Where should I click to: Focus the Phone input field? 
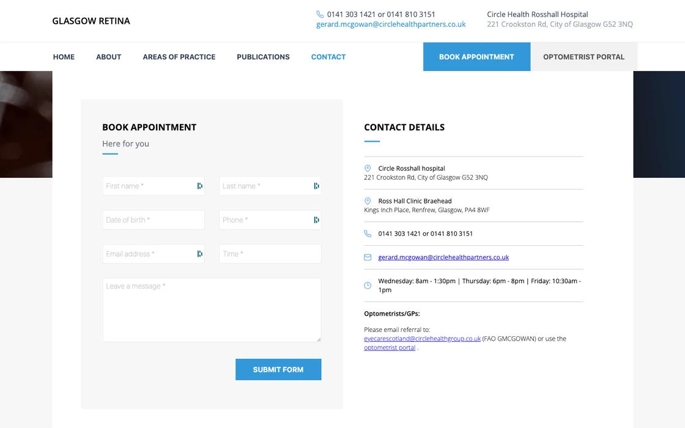270,220
